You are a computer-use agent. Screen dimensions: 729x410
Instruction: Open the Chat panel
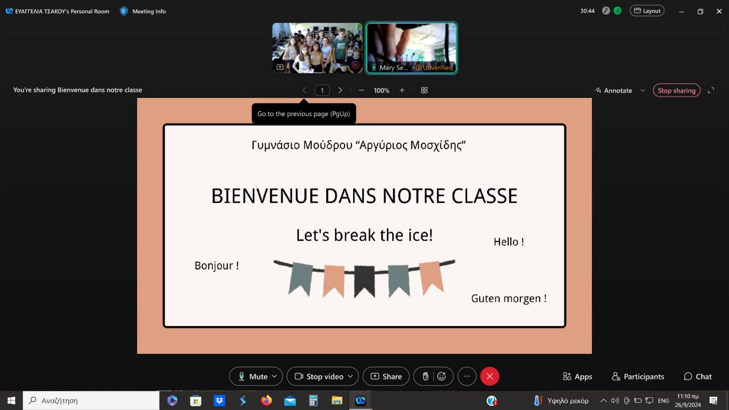coord(698,376)
